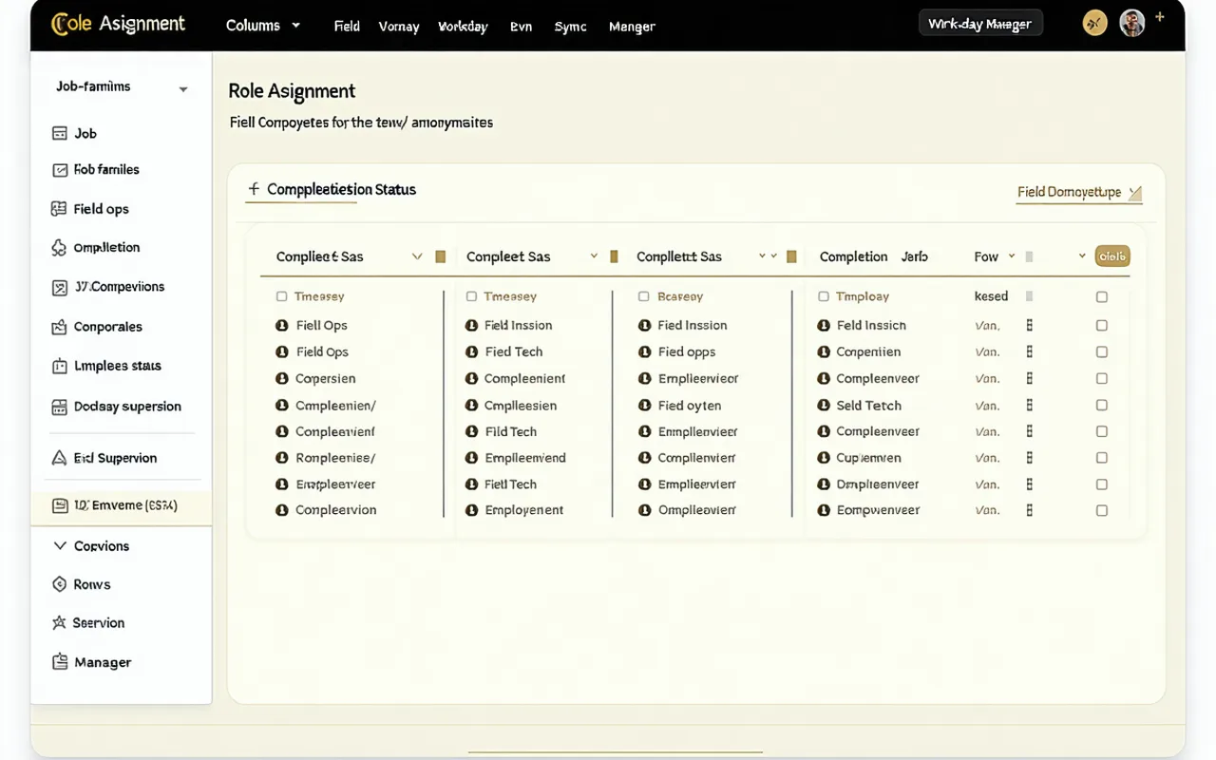Tick the Bcasey header checkbox

click(644, 296)
